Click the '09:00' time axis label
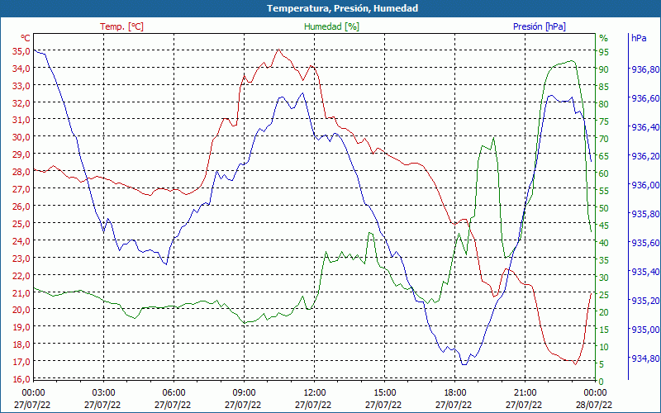 244,393
